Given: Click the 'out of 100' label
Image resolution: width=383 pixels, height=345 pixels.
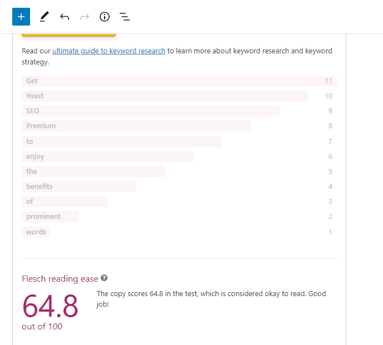Looking at the screenshot, I should [x=42, y=327].
